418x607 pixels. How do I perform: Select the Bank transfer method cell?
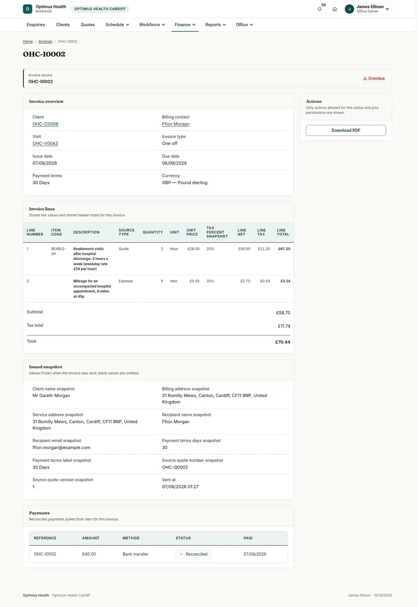point(136,554)
